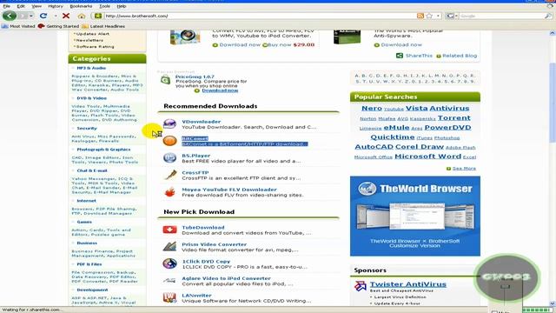Open the Photograph & Graphics category
This screenshot has width=556, height=313.
pyautogui.click(x=103, y=150)
